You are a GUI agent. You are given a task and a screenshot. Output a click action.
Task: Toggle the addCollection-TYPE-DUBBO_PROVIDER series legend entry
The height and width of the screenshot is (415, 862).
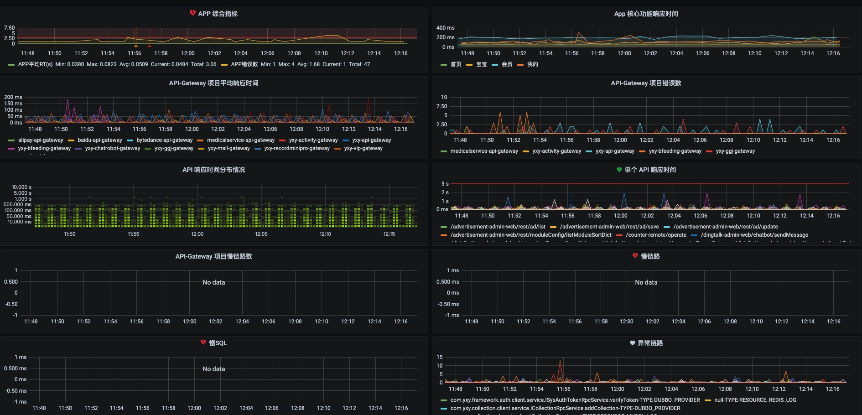566,408
